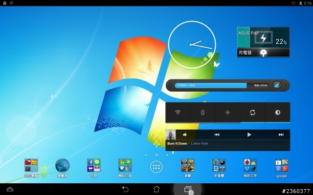Viewport: 313px width, 195px height.
Task: Open the analog clock widget
Action: 192,45
